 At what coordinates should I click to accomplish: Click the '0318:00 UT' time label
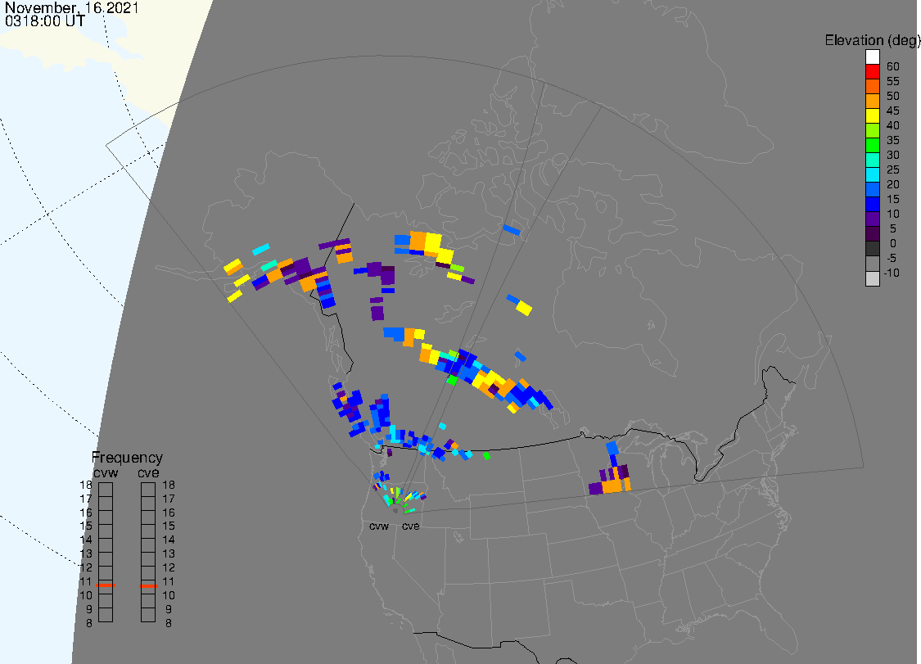coord(45,21)
